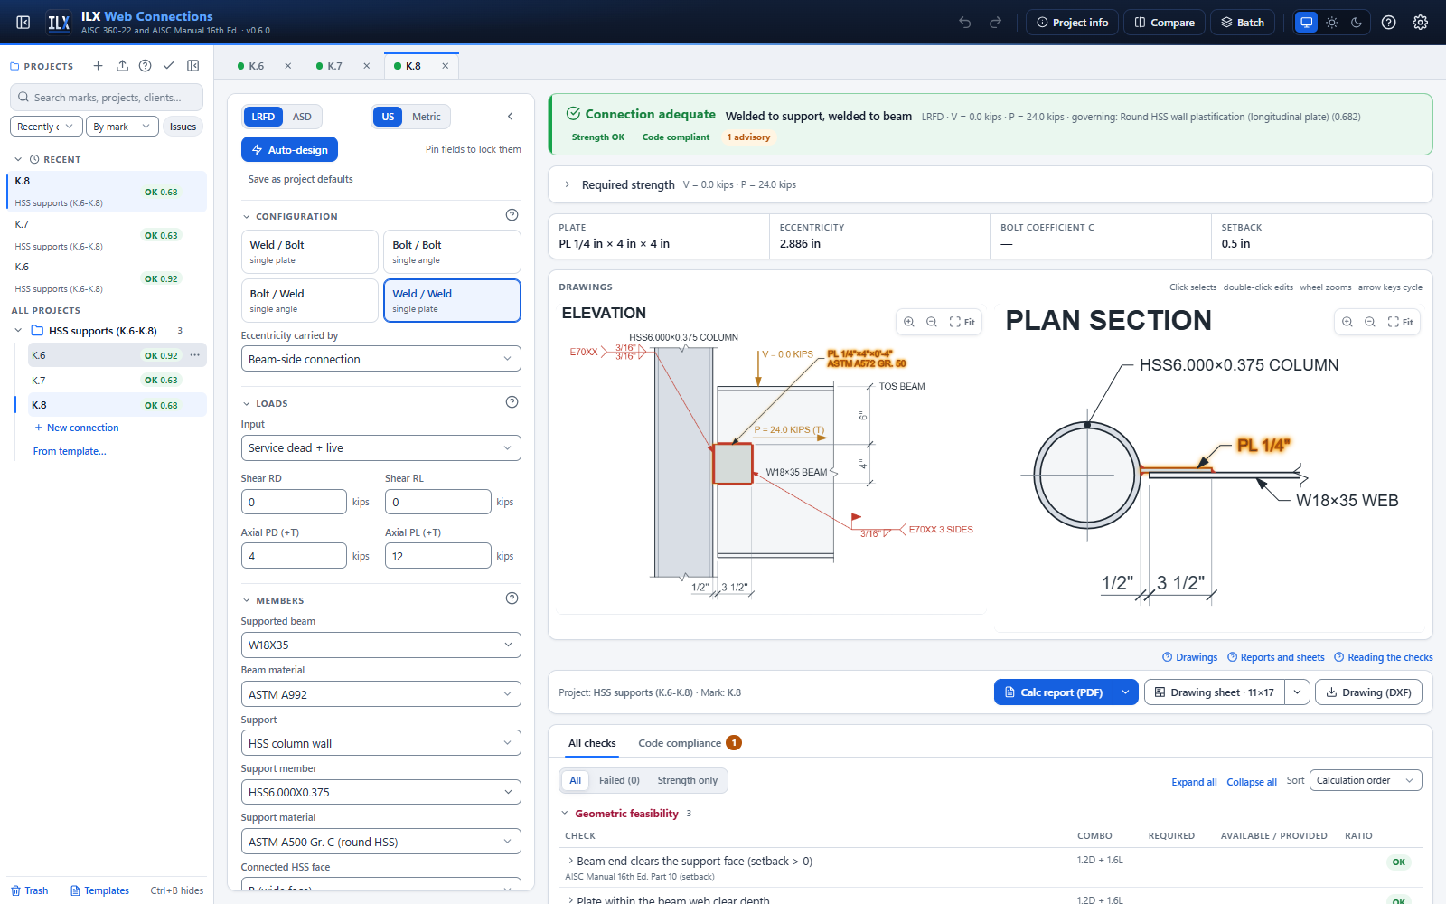Zoom in on the Plan Section drawing
1446x904 pixels.
tap(1347, 322)
